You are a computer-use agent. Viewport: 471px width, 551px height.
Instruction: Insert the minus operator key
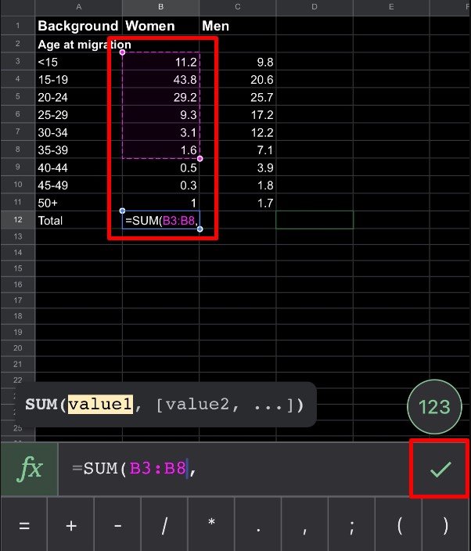tap(117, 525)
